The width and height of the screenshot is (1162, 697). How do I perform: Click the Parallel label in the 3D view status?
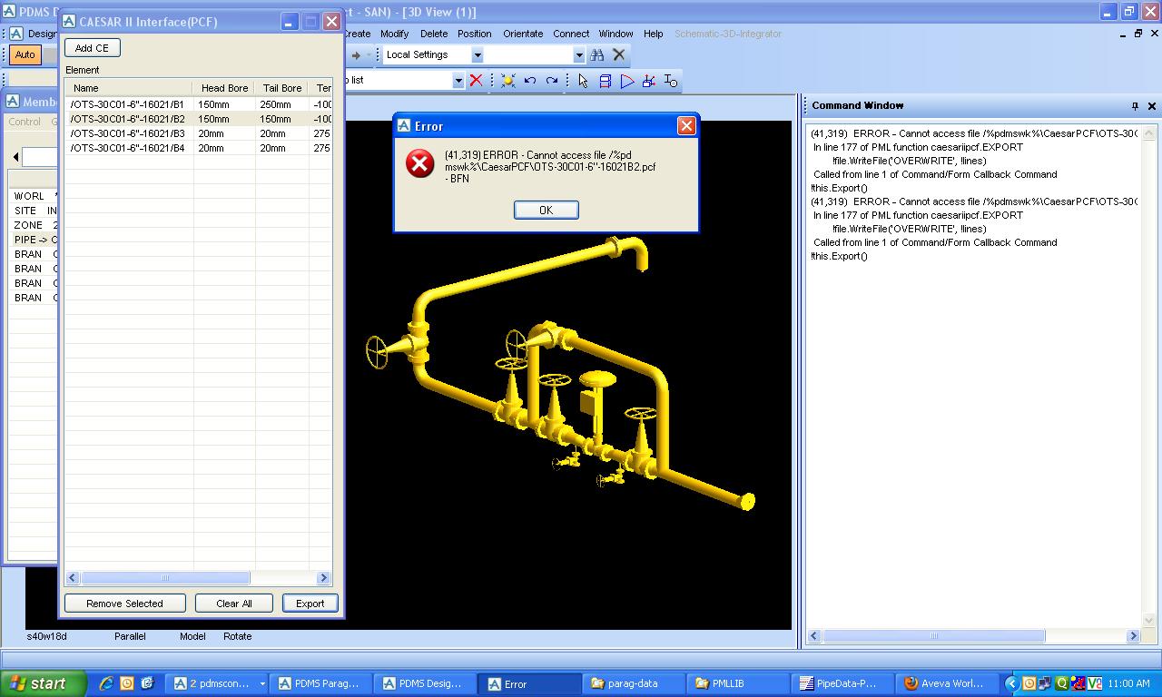coord(130,636)
